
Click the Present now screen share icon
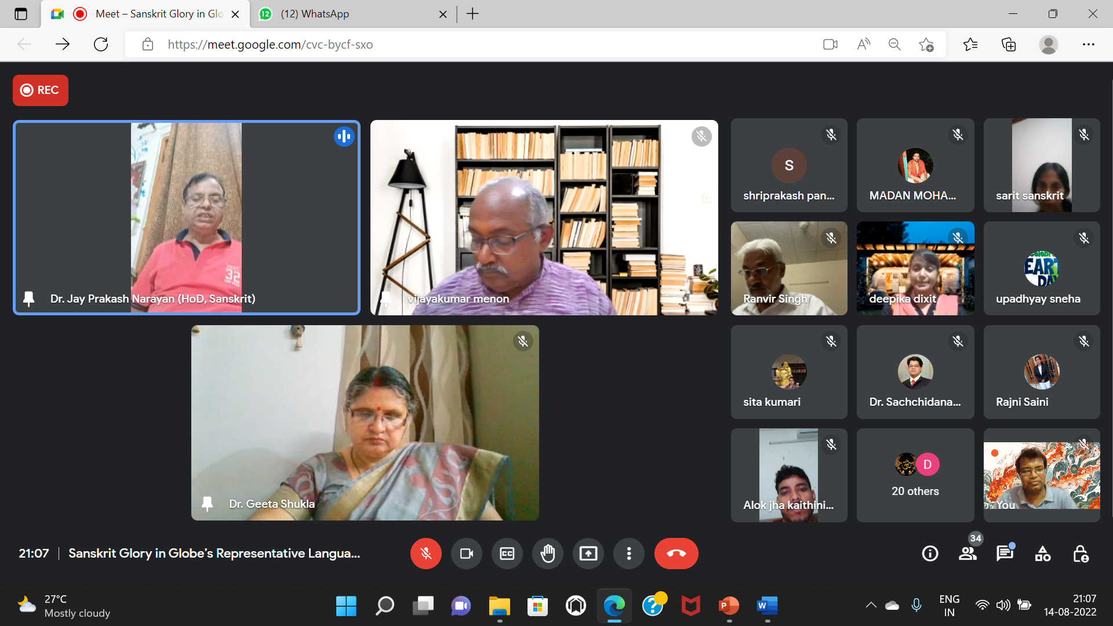click(588, 554)
